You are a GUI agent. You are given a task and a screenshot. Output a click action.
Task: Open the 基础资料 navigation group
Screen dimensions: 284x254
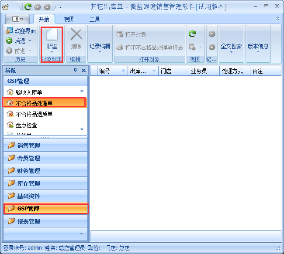tap(45, 196)
